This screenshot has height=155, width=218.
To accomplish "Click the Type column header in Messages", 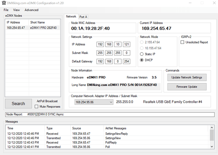I will [58, 128].
